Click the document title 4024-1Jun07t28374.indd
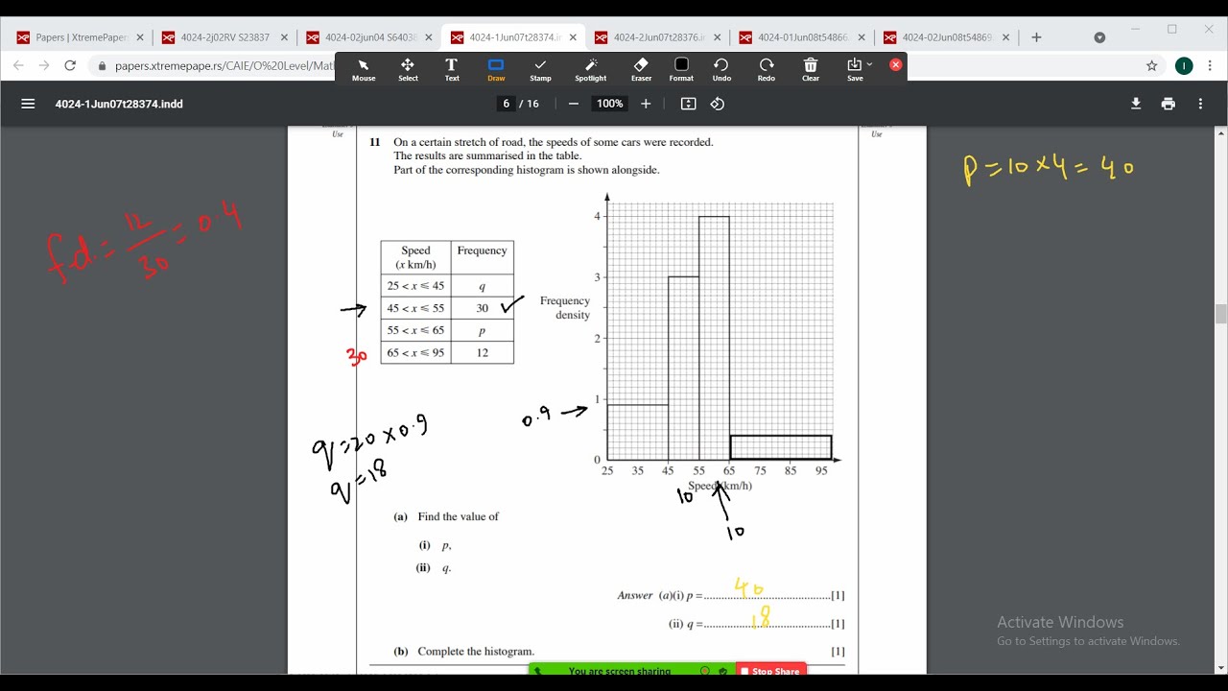1228x691 pixels. [119, 104]
